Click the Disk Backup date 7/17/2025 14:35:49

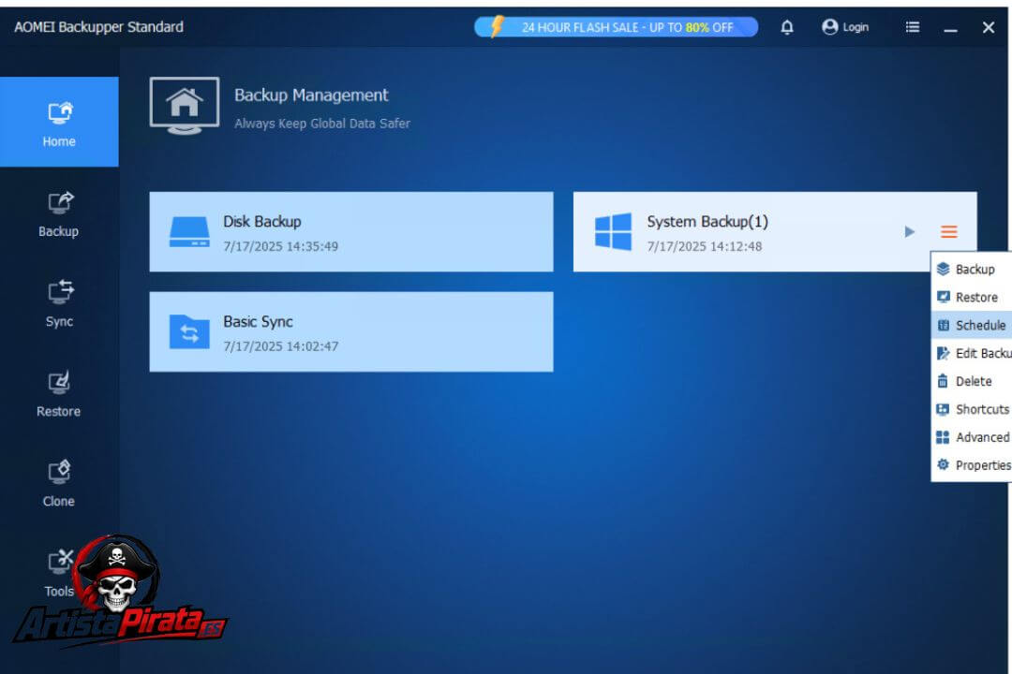pos(281,246)
